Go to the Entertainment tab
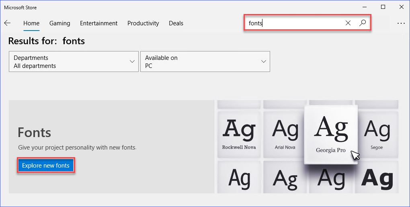 [98, 23]
